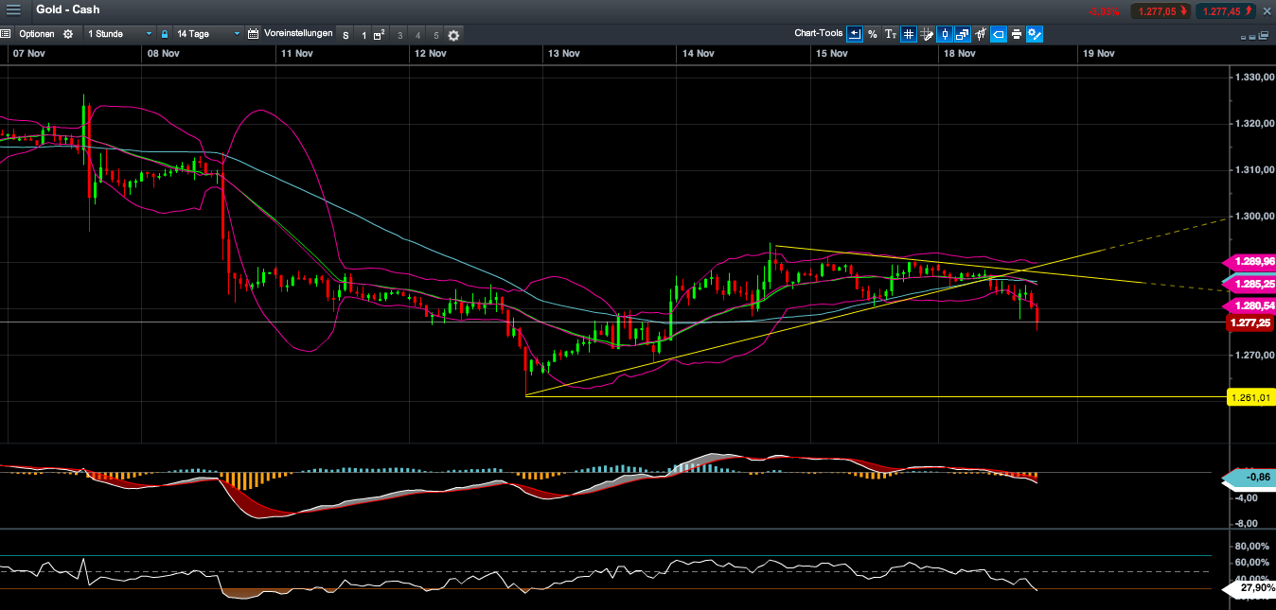
Task: Open the 14 Tage range dropdown
Action: (238, 33)
